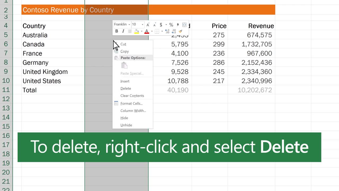This screenshot has width=339, height=191.
Task: Open the fill color dropdown arrow
Action: point(141,31)
